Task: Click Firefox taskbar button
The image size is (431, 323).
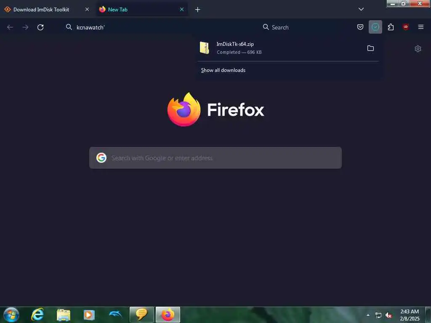Action: tap(168, 315)
